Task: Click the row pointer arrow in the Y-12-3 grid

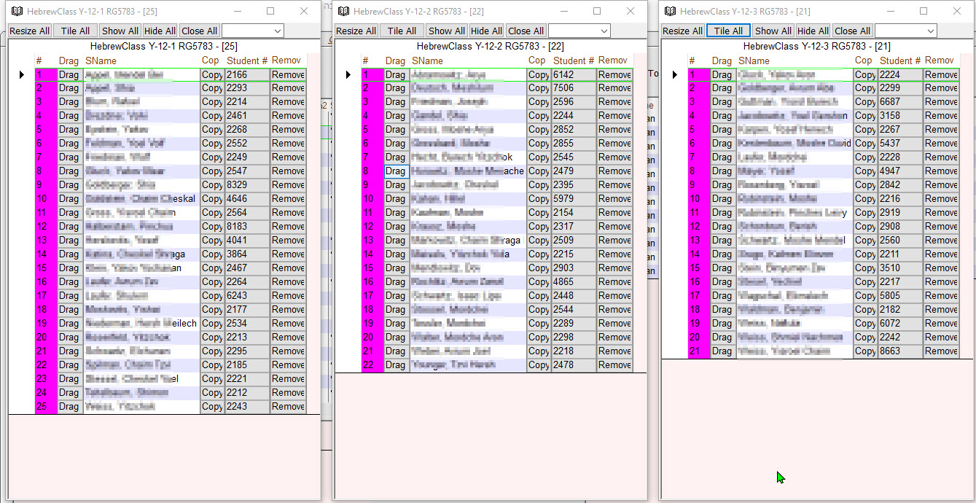Action: [674, 75]
